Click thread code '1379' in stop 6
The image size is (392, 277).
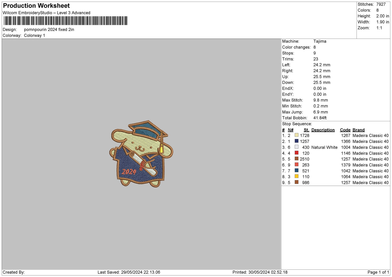(x=346, y=165)
